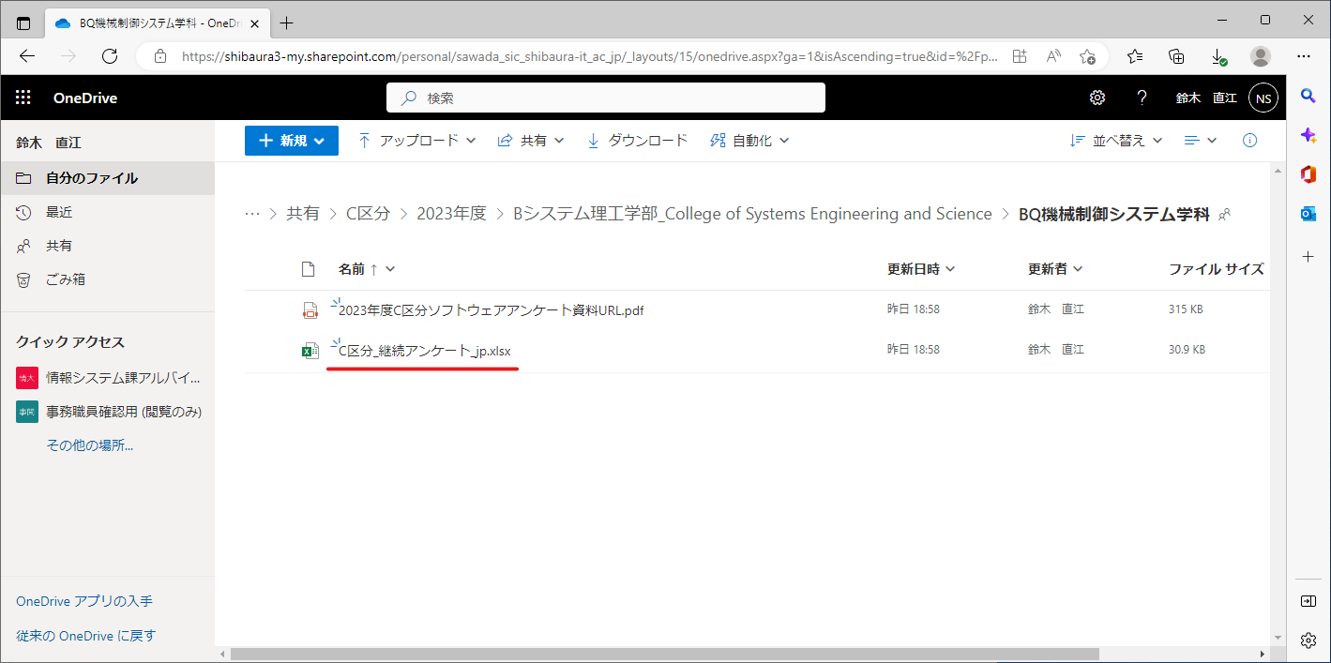Navigate to Bシステム理工学部 breadcrumb folder

[x=752, y=214]
